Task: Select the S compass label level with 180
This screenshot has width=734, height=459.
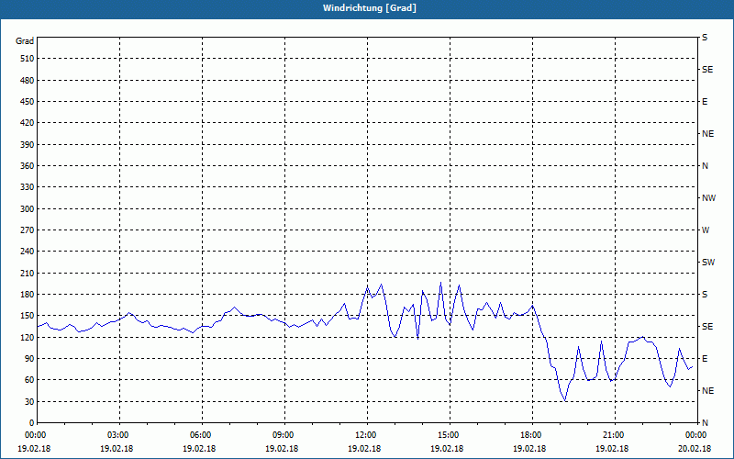Action: [x=705, y=295]
